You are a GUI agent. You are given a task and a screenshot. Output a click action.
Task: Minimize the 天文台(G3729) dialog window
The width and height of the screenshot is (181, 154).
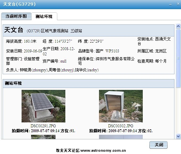170,4
